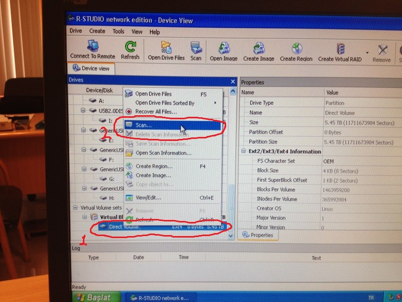The height and width of the screenshot is (302, 402).
Task: Collapse the Virtual Volume sets node
Action: point(75,207)
